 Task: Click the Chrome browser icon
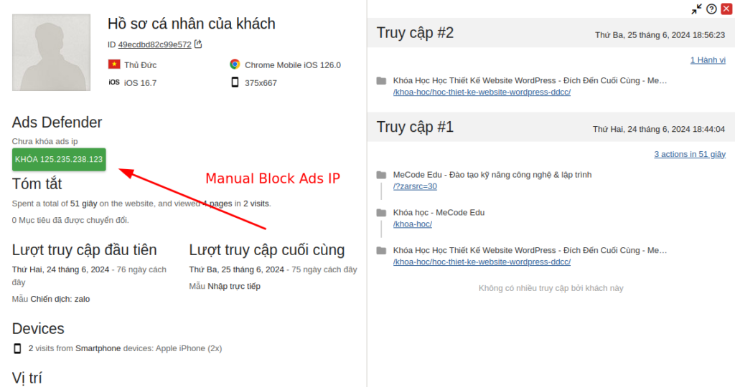coord(235,64)
